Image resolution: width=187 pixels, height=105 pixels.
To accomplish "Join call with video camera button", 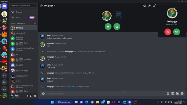I will pos(108,27).
